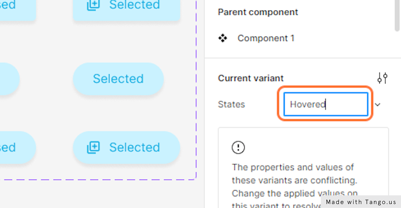
Task: Click the Current variant section heading
Action: pos(251,78)
